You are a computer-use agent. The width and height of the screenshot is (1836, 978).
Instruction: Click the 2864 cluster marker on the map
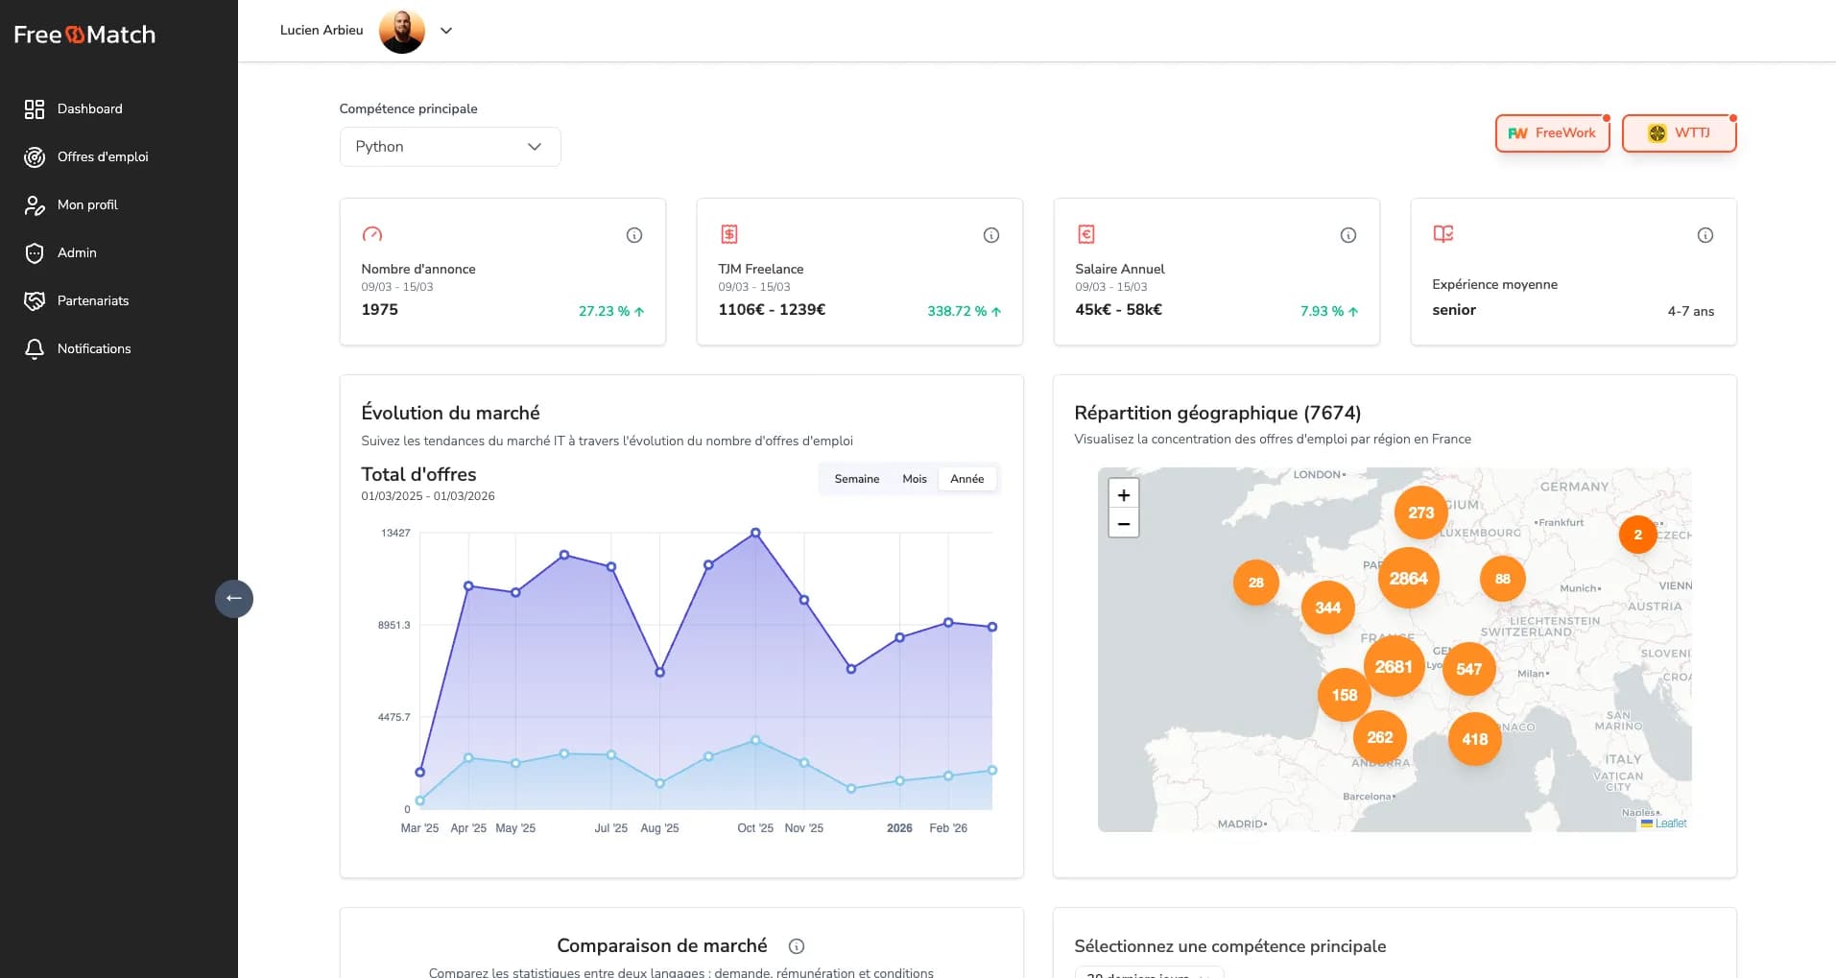1408,578
